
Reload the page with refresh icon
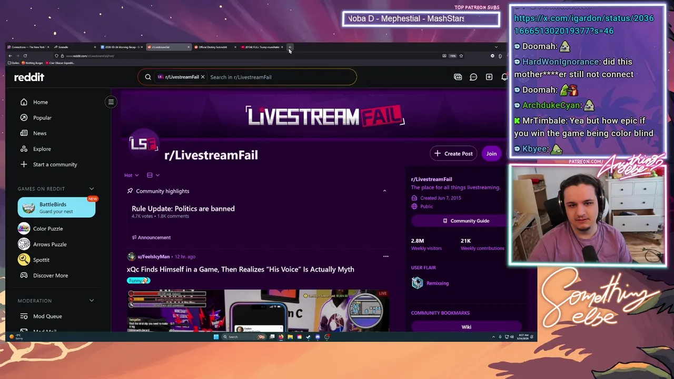coord(25,56)
